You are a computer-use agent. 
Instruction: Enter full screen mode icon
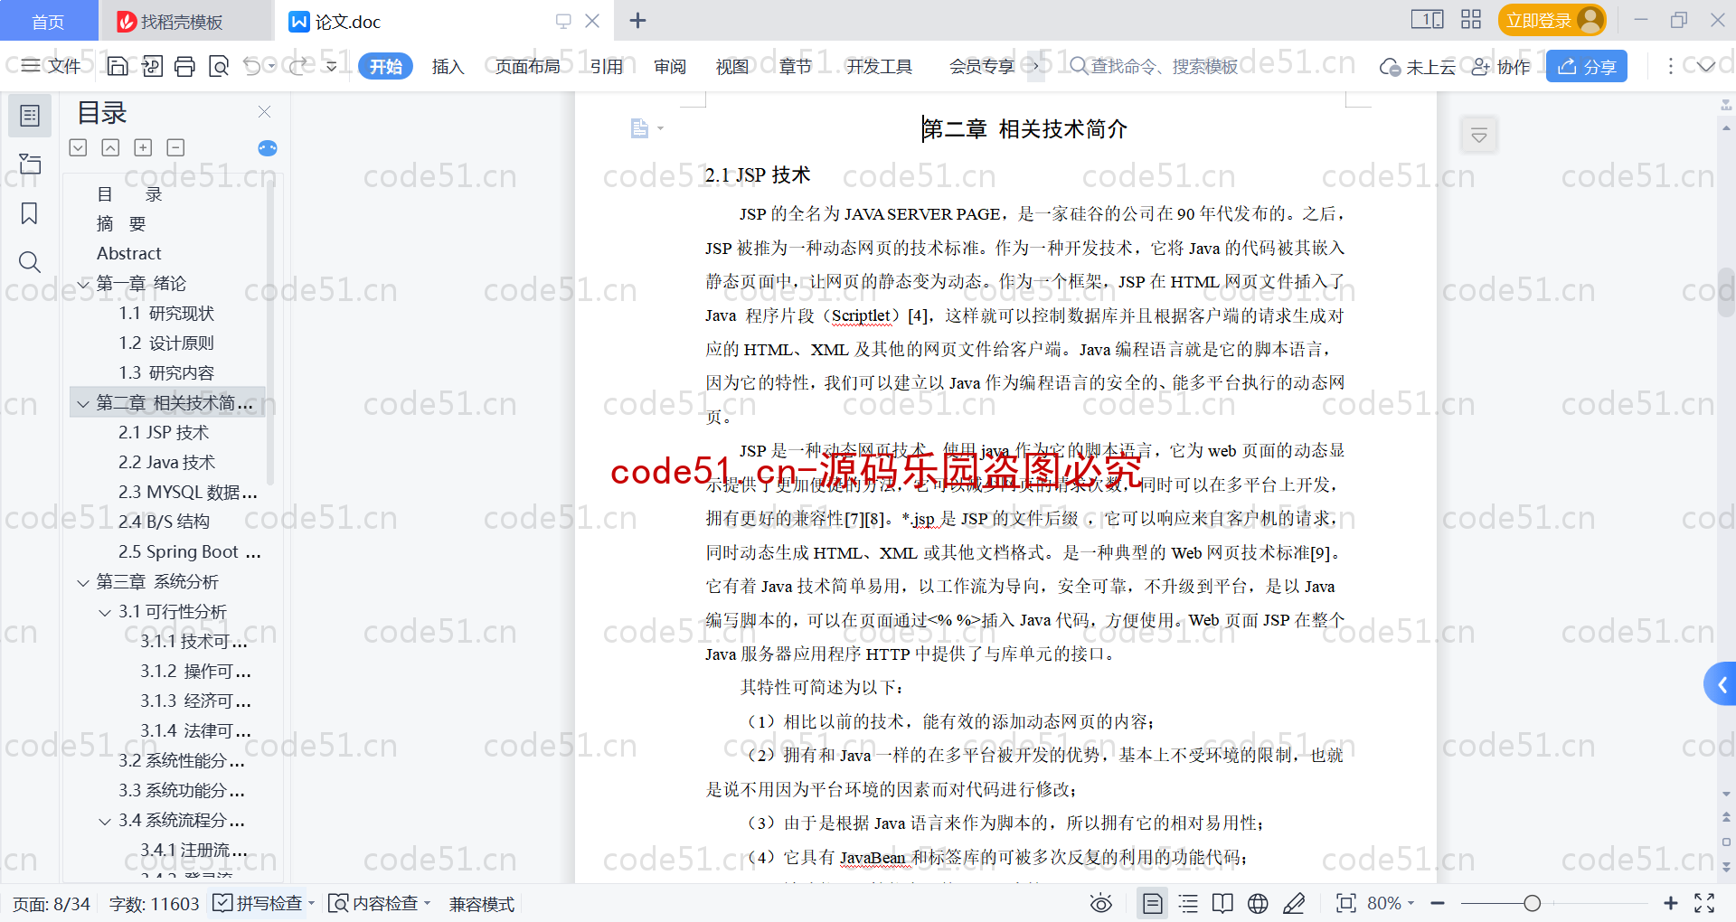click(x=1704, y=903)
